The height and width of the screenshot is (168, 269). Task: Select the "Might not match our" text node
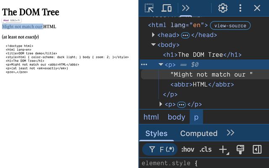tap(211, 75)
